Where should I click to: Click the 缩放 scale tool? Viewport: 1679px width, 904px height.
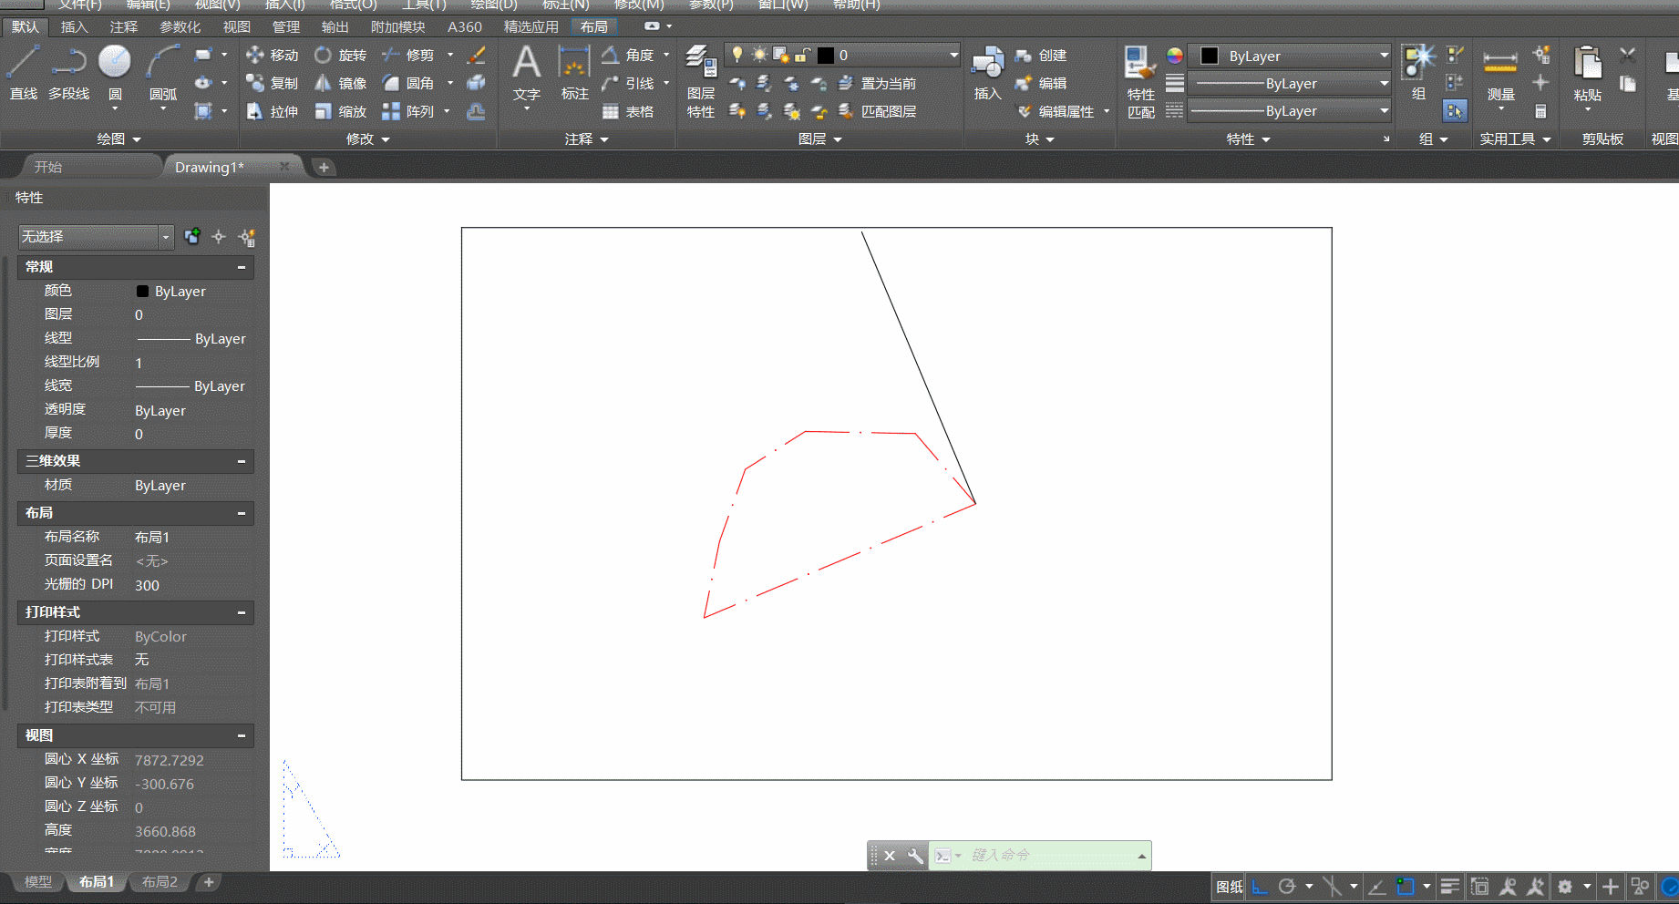pyautogui.click(x=340, y=112)
